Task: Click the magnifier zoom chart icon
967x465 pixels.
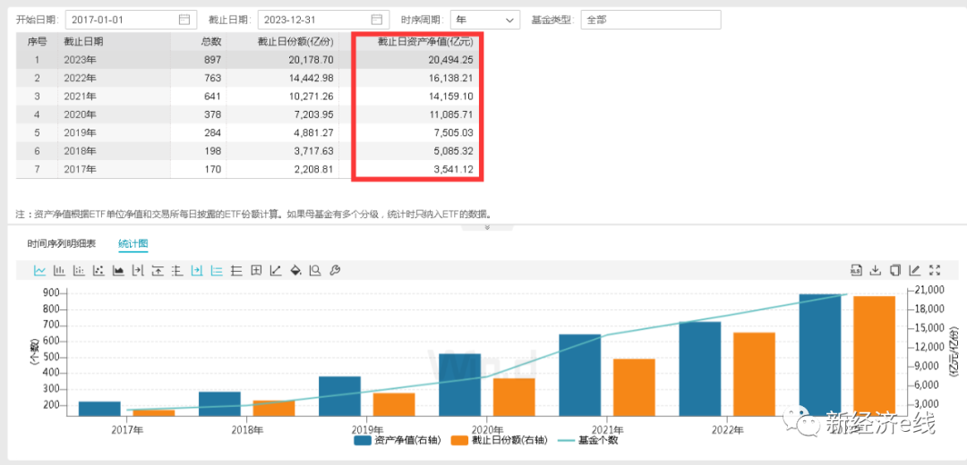Action: coord(315,270)
